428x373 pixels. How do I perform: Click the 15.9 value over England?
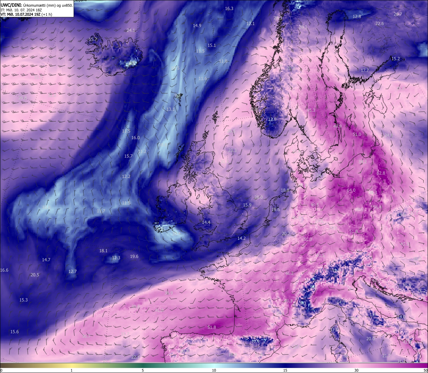247,205
